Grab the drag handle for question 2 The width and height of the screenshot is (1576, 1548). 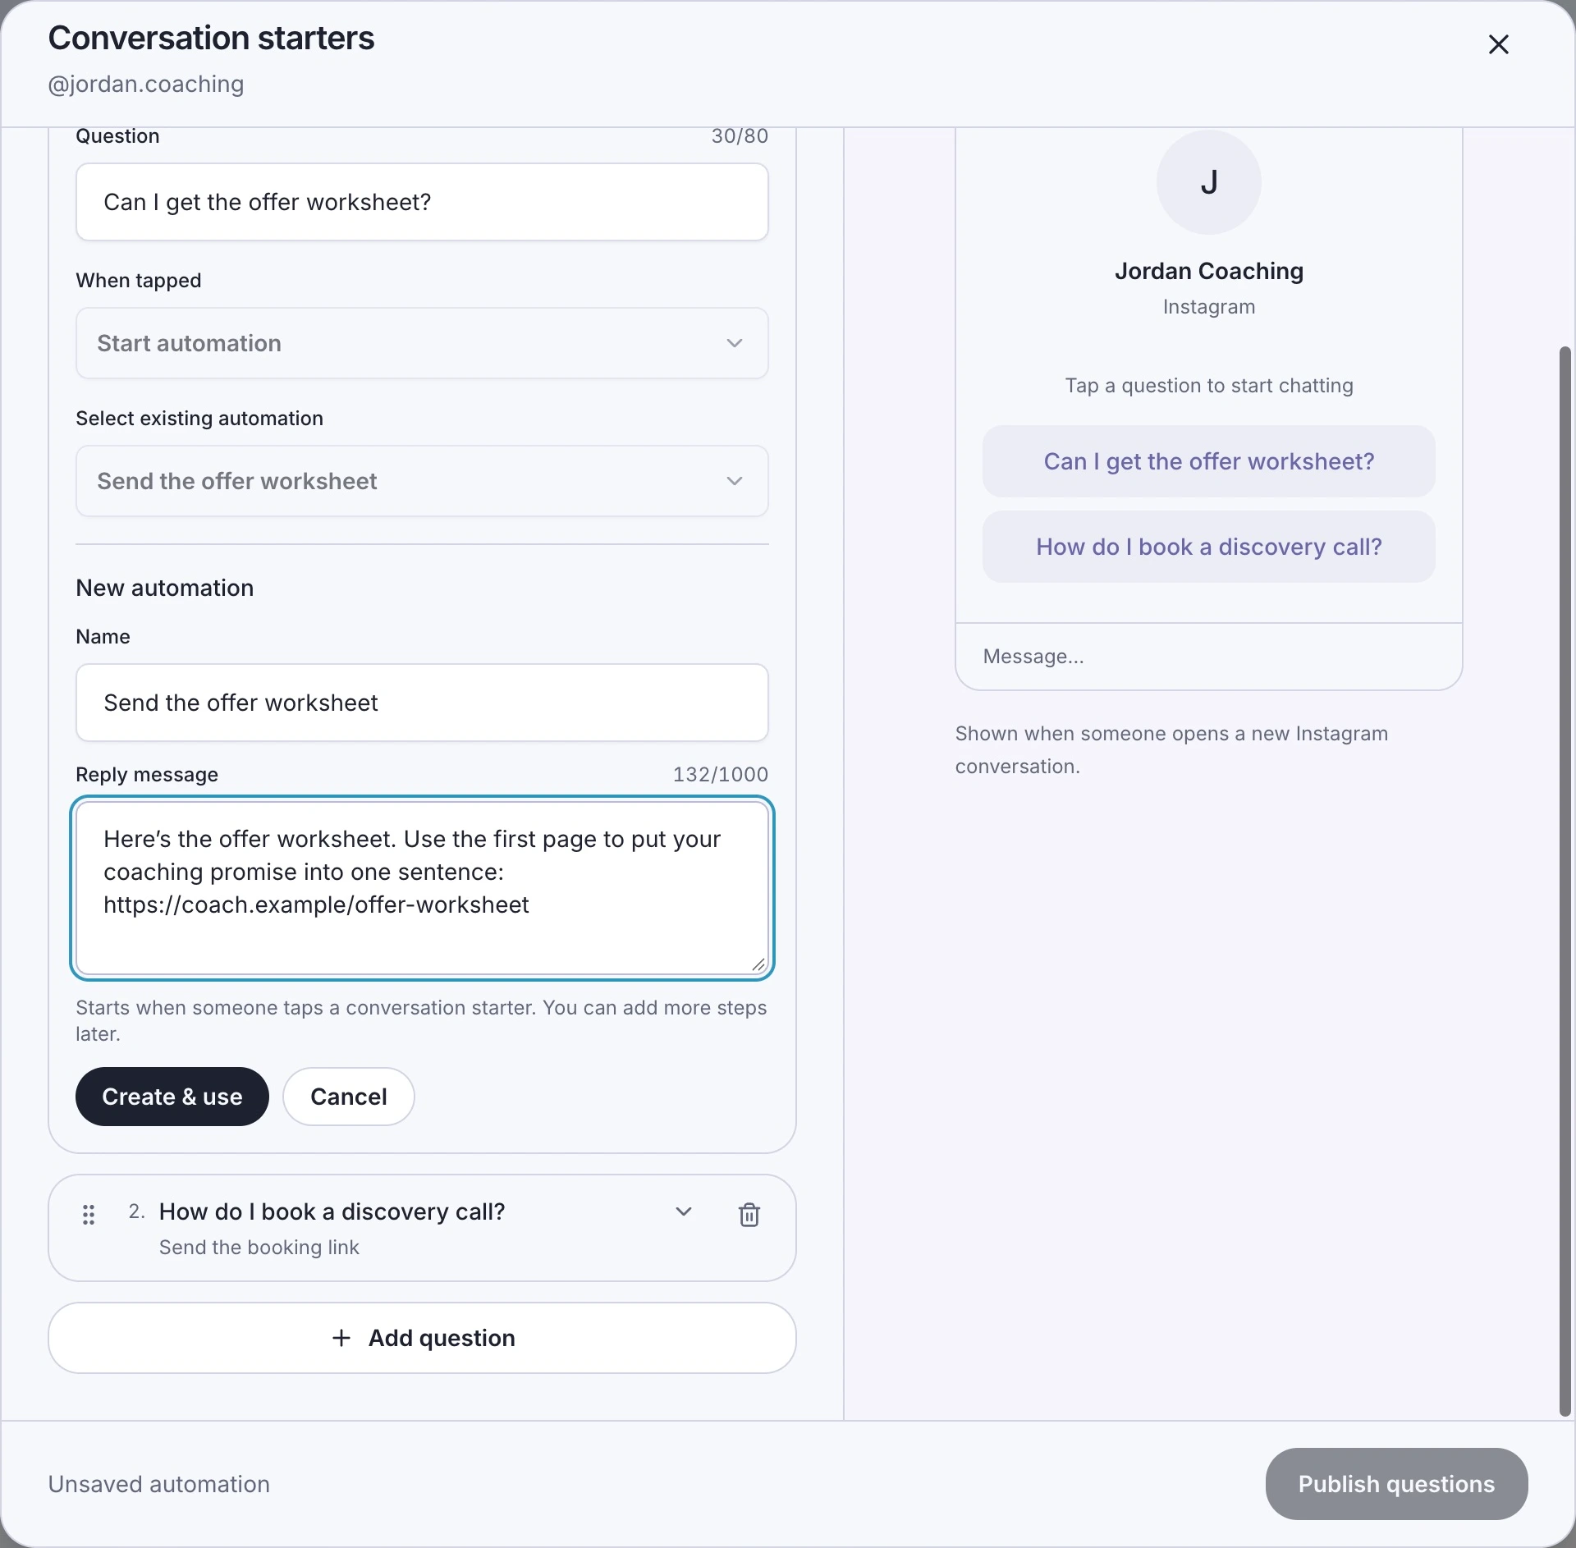click(x=89, y=1214)
